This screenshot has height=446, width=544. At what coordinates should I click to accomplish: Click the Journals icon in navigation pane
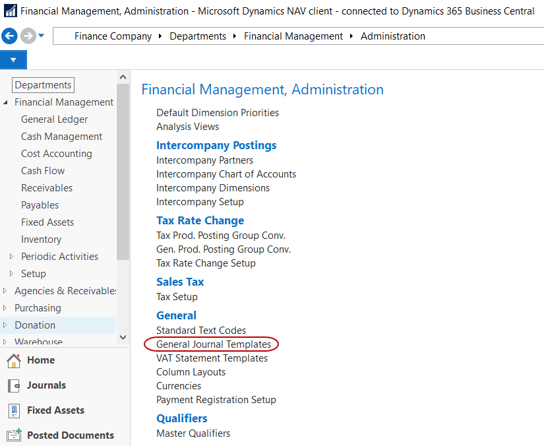pos(13,385)
